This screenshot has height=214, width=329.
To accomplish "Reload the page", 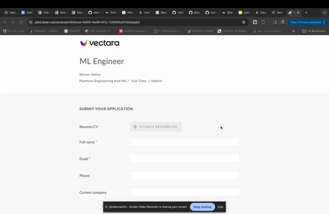I will [21, 22].
